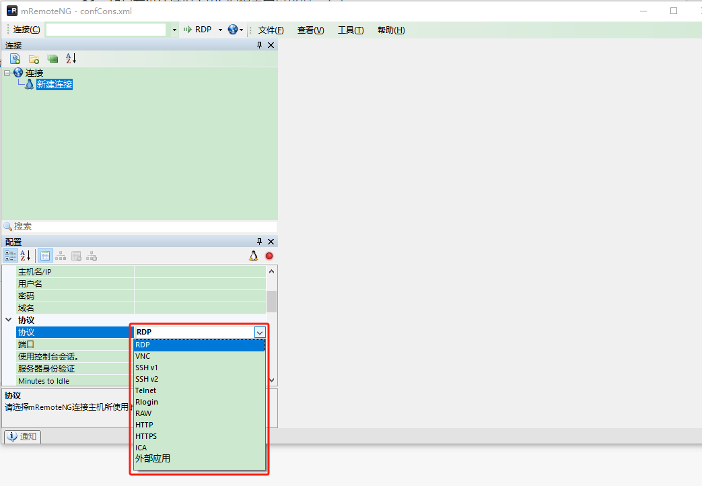The height and width of the screenshot is (486, 702).
Task: Select the Minutes to Idle property row
Action: click(73, 381)
